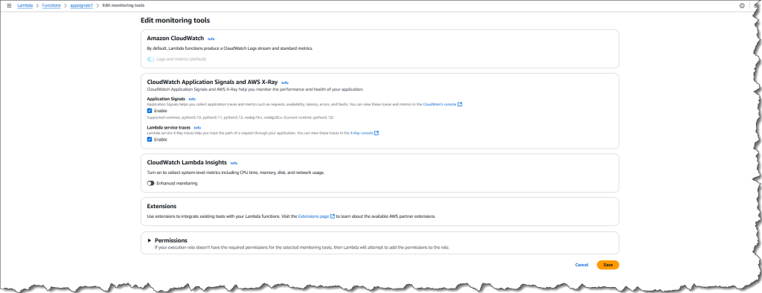Go to Functions in breadcrumb

51,5
